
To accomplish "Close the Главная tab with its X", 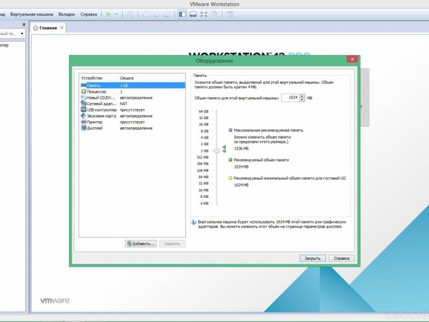I will [x=62, y=28].
